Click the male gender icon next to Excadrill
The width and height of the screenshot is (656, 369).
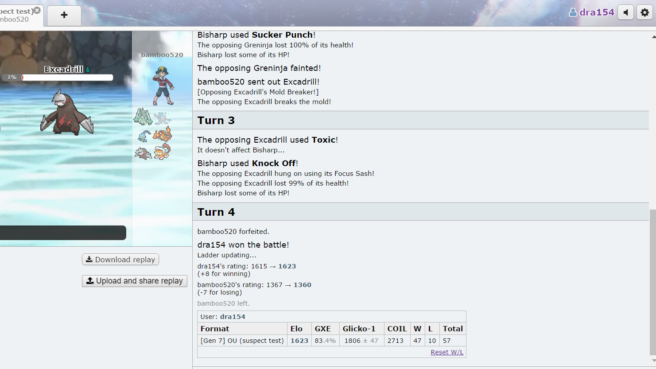pos(88,70)
